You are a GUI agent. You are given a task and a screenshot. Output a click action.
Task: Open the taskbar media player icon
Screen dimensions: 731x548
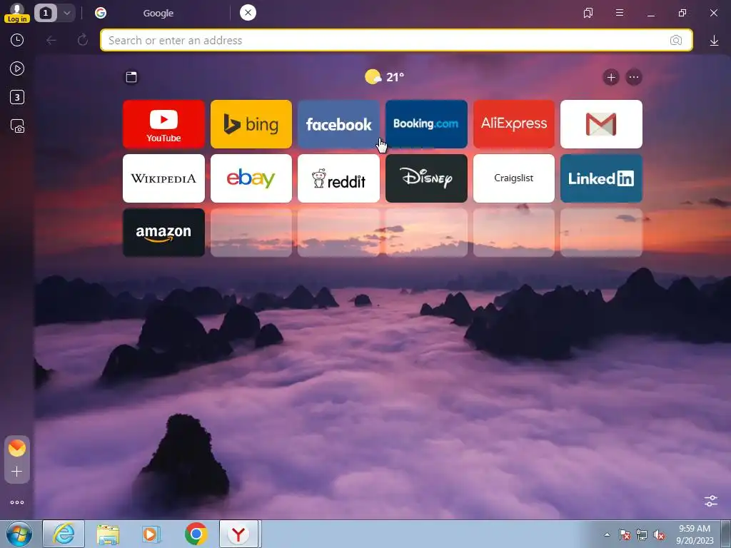pyautogui.click(x=151, y=534)
